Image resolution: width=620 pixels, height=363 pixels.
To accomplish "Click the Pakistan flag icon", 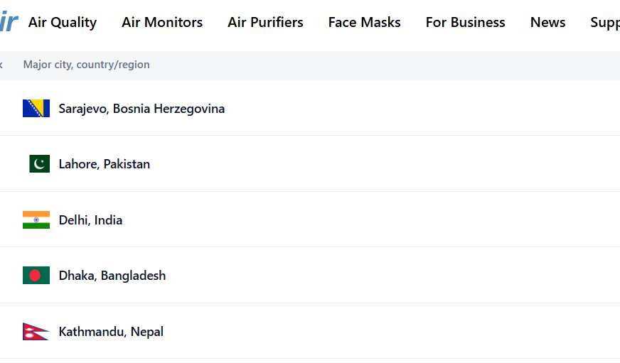I will 40,163.
